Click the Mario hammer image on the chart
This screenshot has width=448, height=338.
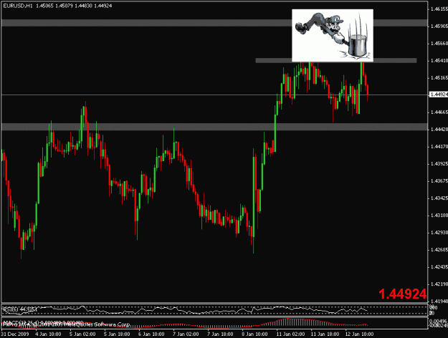pyautogui.click(x=333, y=35)
